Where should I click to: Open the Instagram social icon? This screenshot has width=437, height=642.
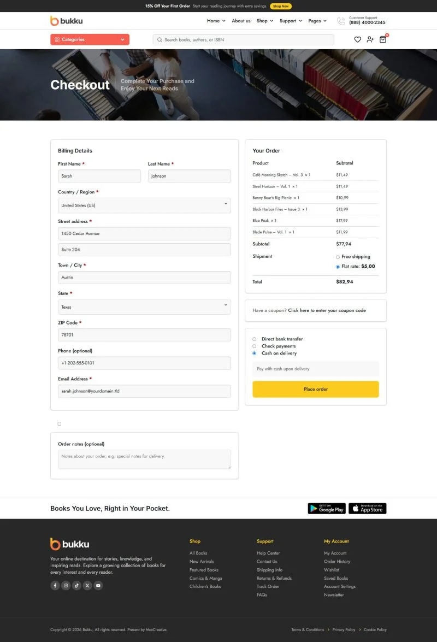click(66, 586)
